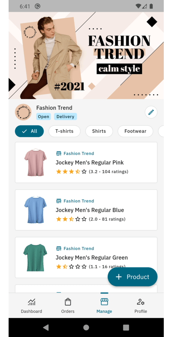Screen dimensions: 172x337
Task: Tap the Open status badge
Action: pos(44,117)
